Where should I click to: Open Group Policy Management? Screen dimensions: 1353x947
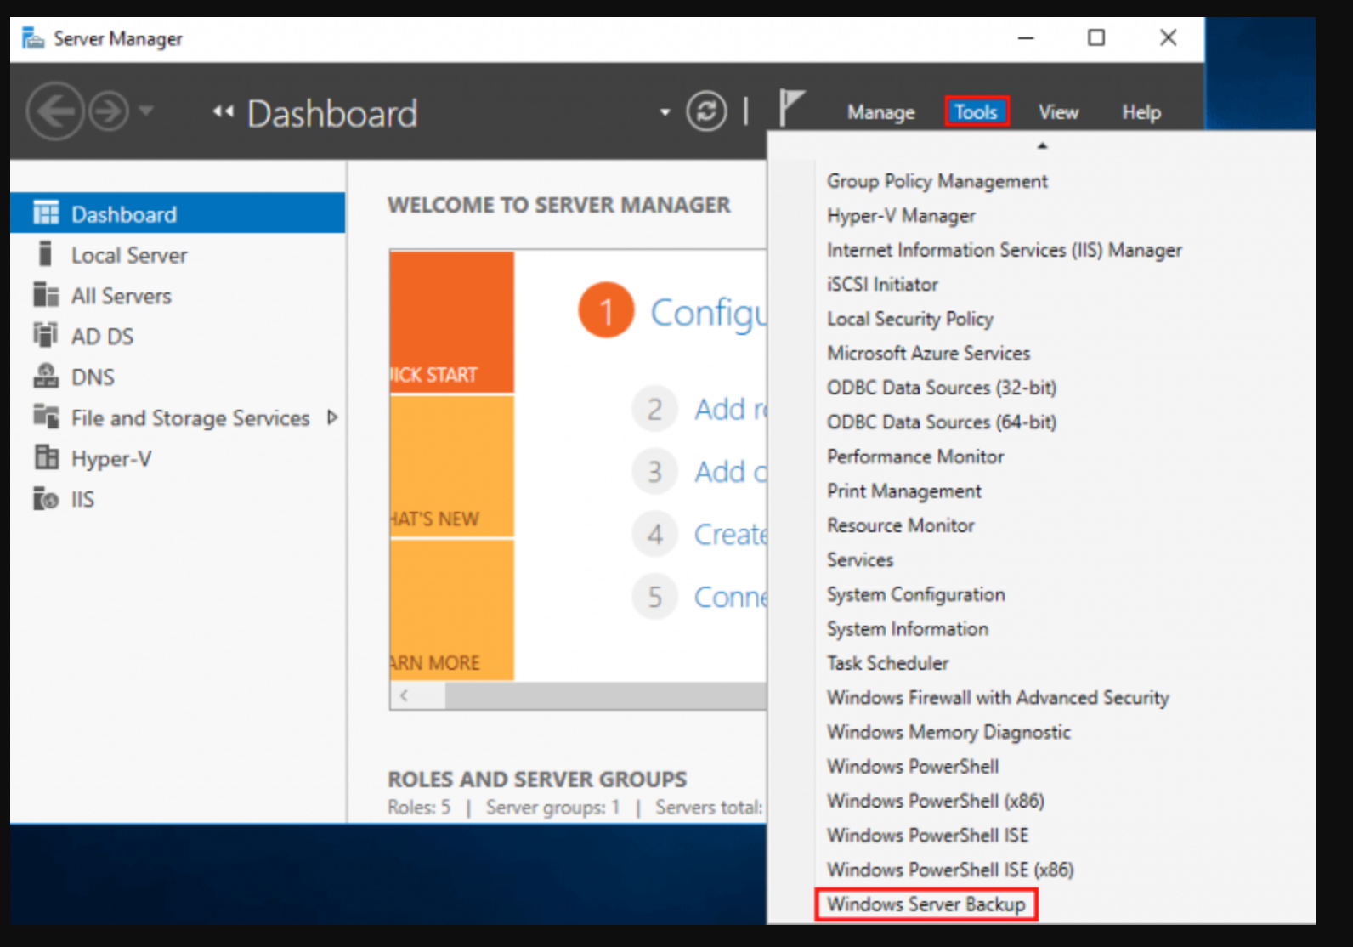click(937, 181)
